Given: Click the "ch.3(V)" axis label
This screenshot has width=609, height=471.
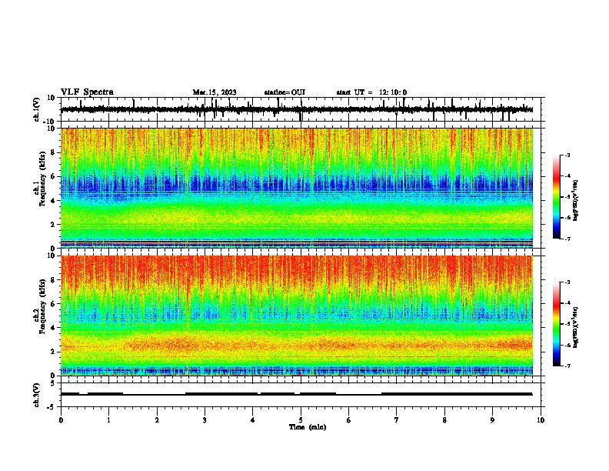Looking at the screenshot, I should click(37, 395).
